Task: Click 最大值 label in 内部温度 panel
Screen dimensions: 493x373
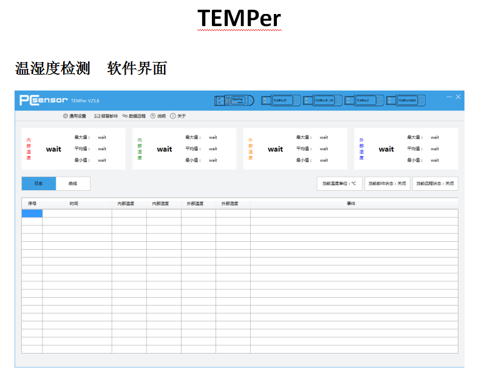Action: point(82,137)
